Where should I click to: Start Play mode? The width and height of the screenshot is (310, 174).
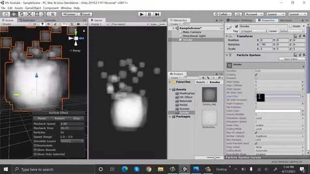(141, 14)
